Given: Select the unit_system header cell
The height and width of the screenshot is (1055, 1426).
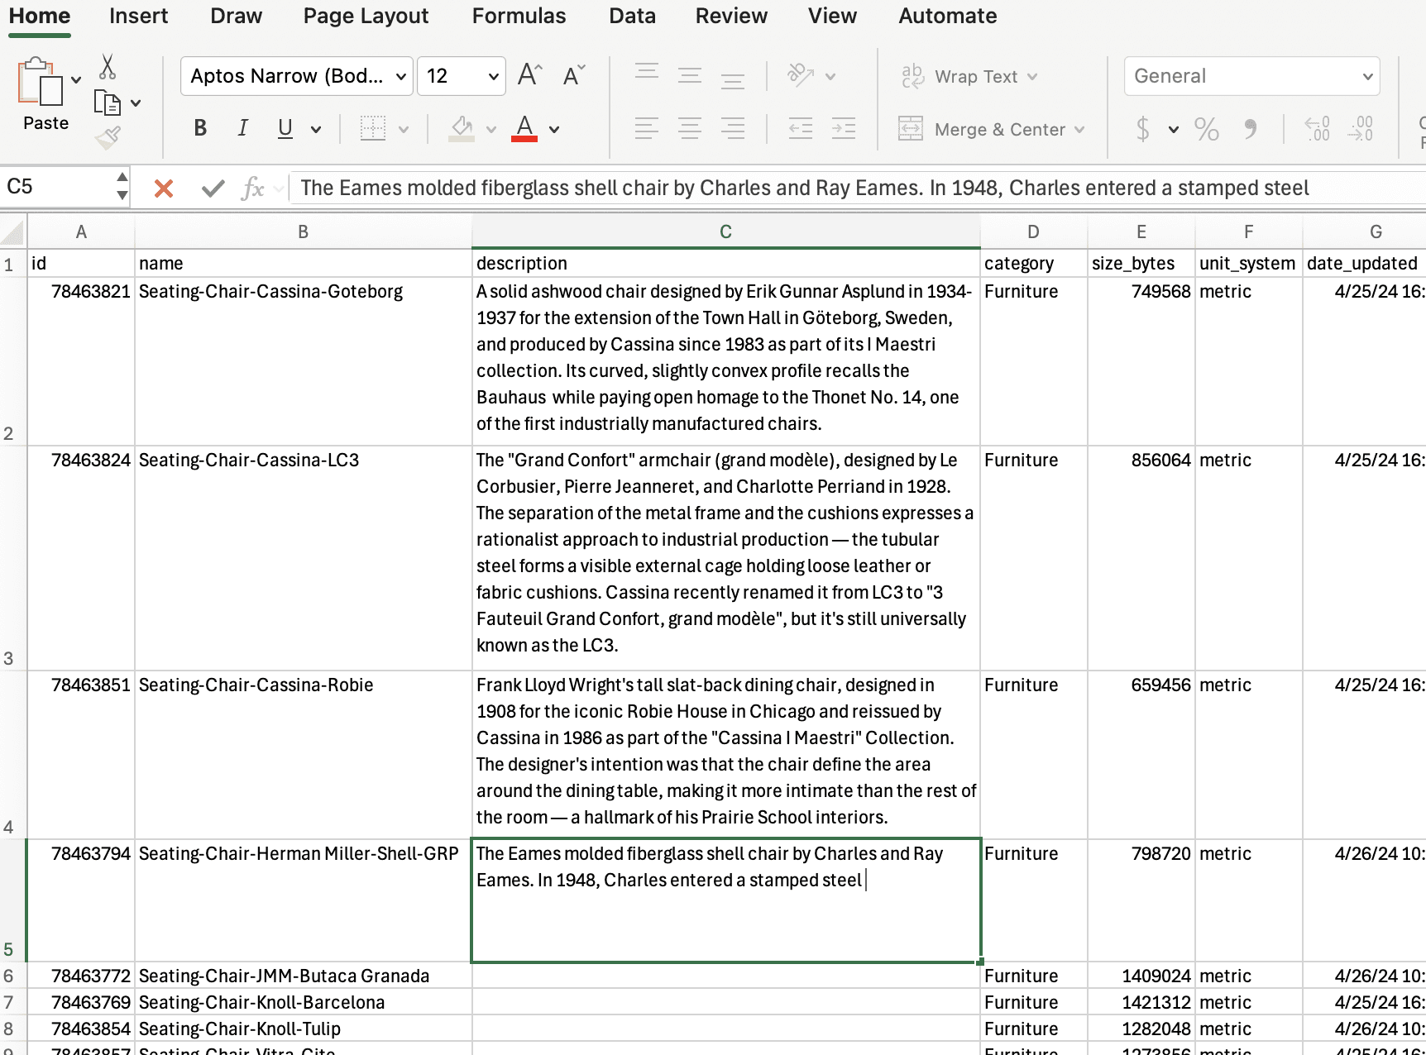Looking at the screenshot, I should click(x=1249, y=263).
